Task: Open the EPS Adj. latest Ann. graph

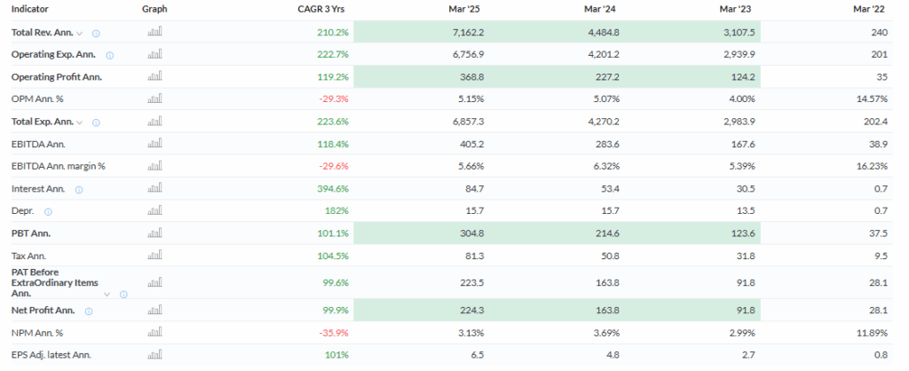Action: 154,355
